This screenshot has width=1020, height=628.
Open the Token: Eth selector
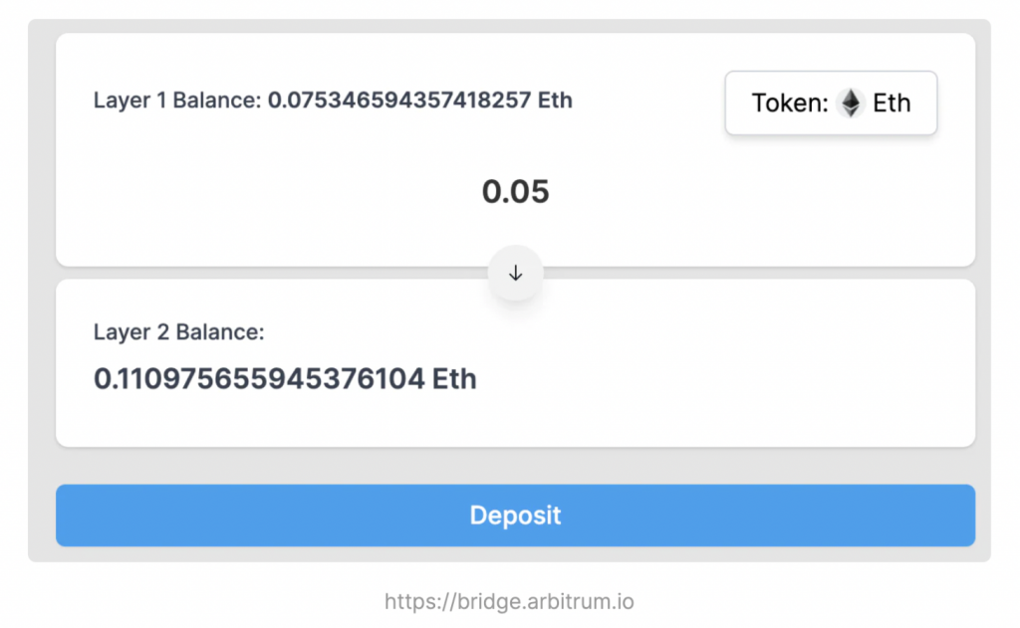pos(831,103)
